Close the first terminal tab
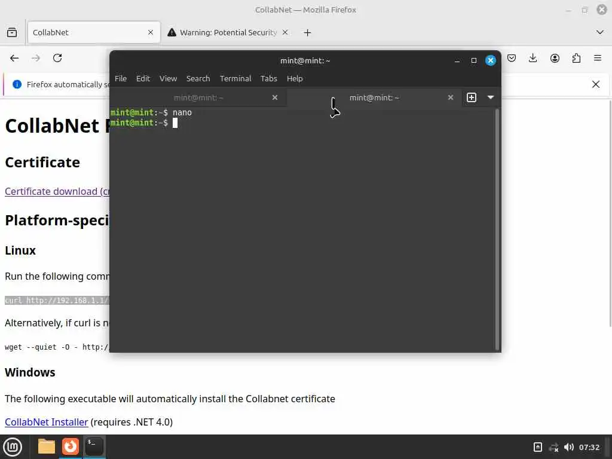The image size is (612, 459). click(275, 97)
